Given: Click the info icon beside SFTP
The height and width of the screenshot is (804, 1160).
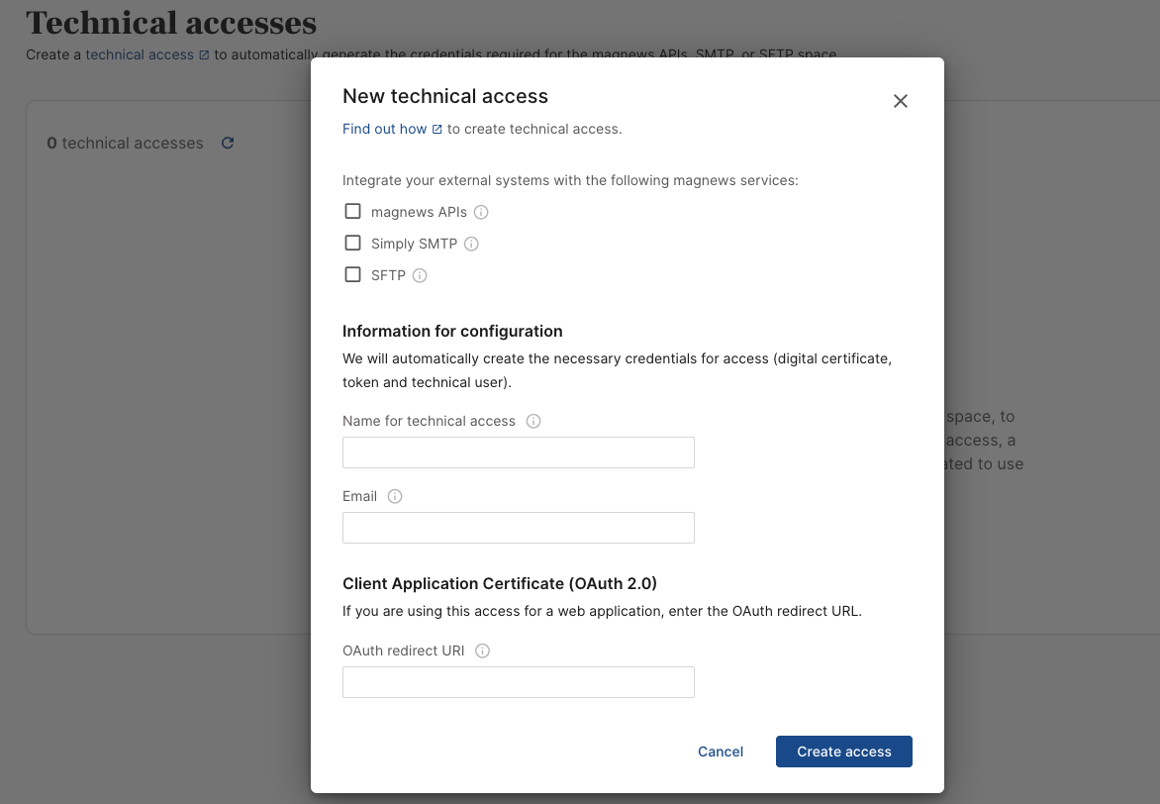Looking at the screenshot, I should [x=420, y=275].
